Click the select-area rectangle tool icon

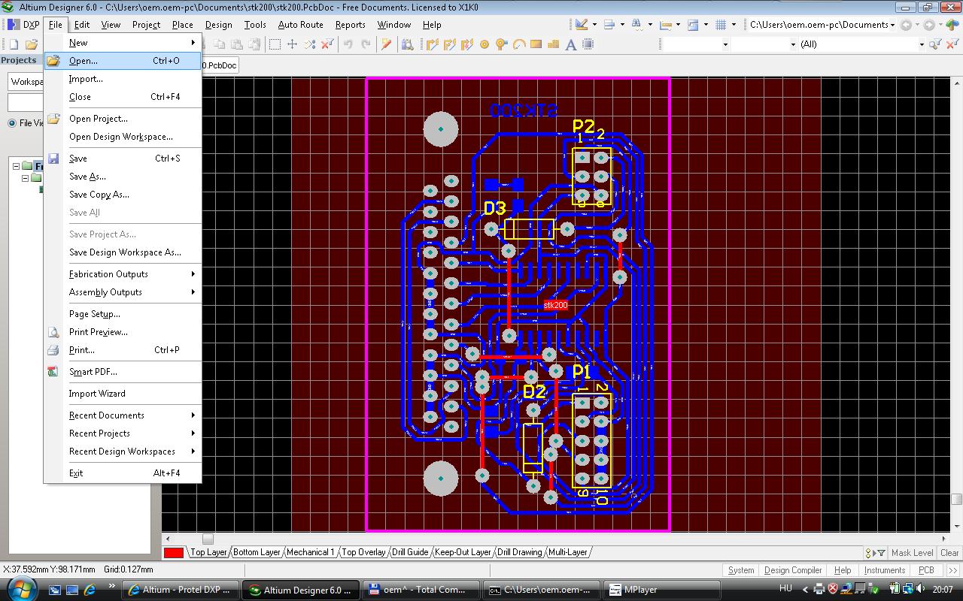[275, 44]
